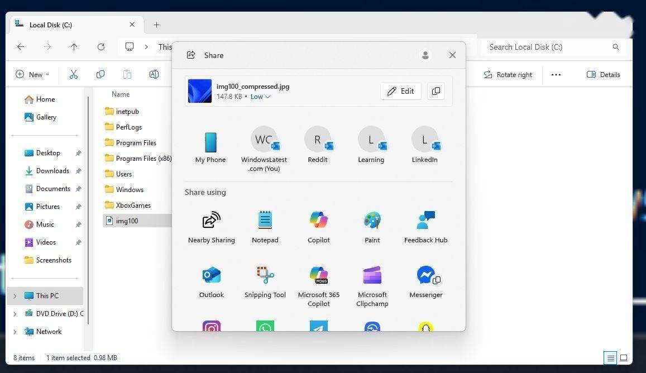Share with Reddit contact
646x373 pixels.
point(318,145)
